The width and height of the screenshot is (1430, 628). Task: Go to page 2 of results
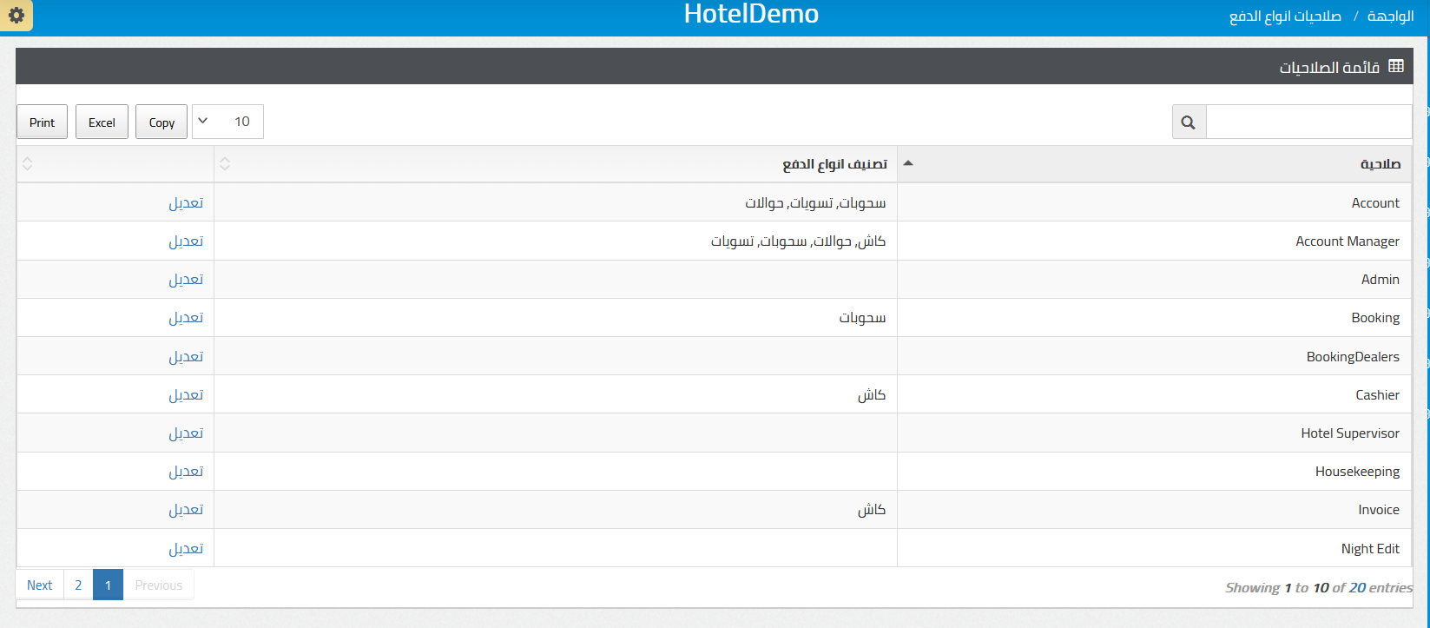[x=78, y=585]
